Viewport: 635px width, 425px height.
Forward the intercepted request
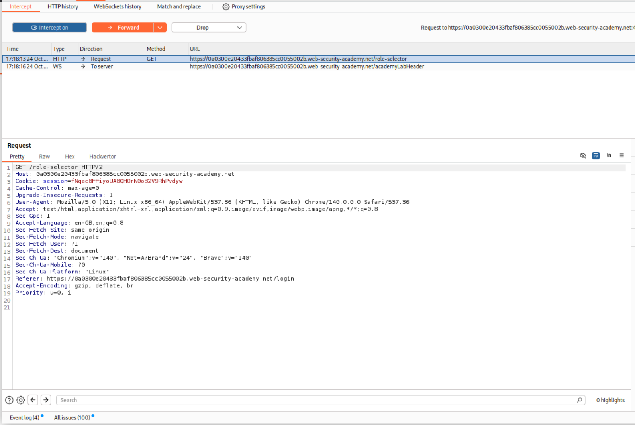coord(123,28)
